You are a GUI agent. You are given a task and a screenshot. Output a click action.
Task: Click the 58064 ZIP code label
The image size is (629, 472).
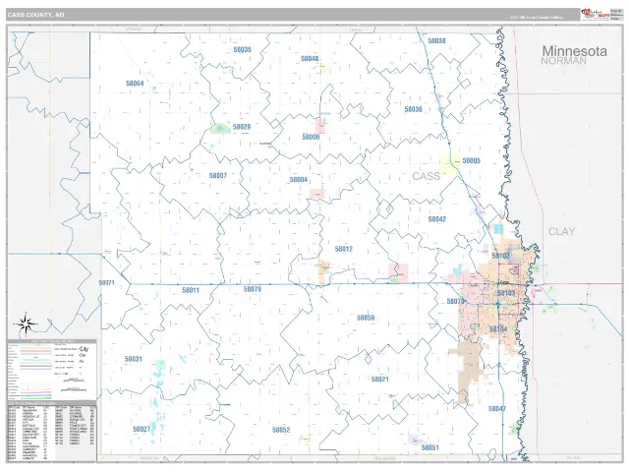[135, 84]
